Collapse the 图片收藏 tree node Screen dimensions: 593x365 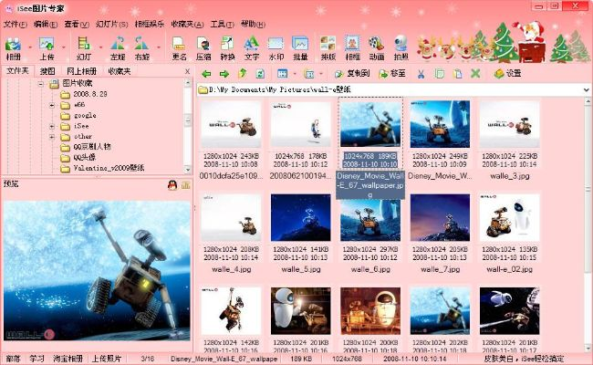click(42, 85)
